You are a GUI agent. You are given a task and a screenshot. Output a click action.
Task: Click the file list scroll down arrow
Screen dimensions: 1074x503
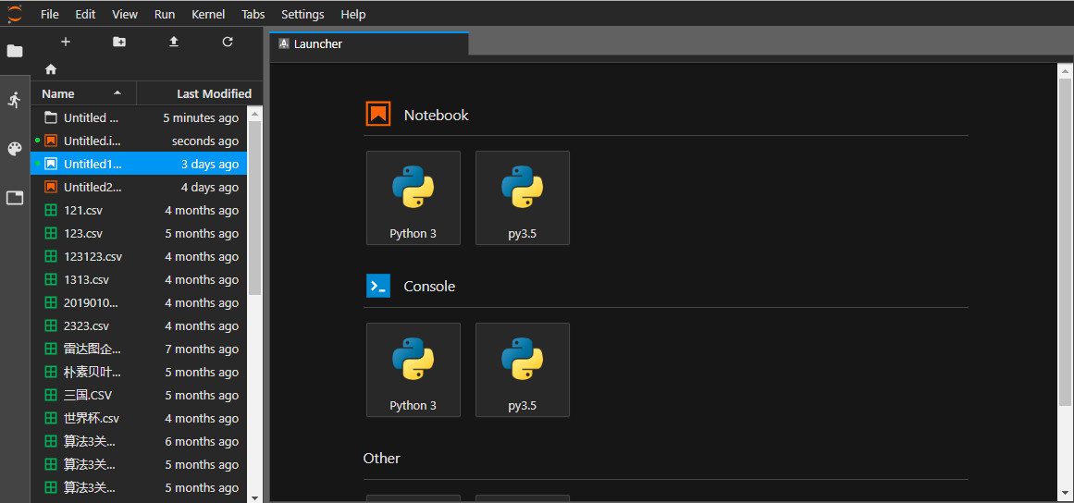pyautogui.click(x=254, y=497)
